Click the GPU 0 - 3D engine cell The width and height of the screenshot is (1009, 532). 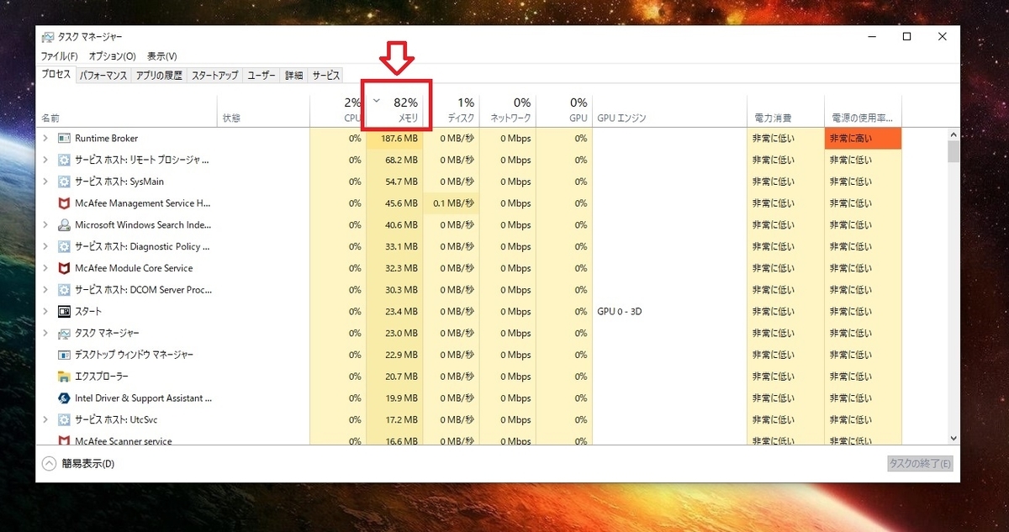pos(669,312)
